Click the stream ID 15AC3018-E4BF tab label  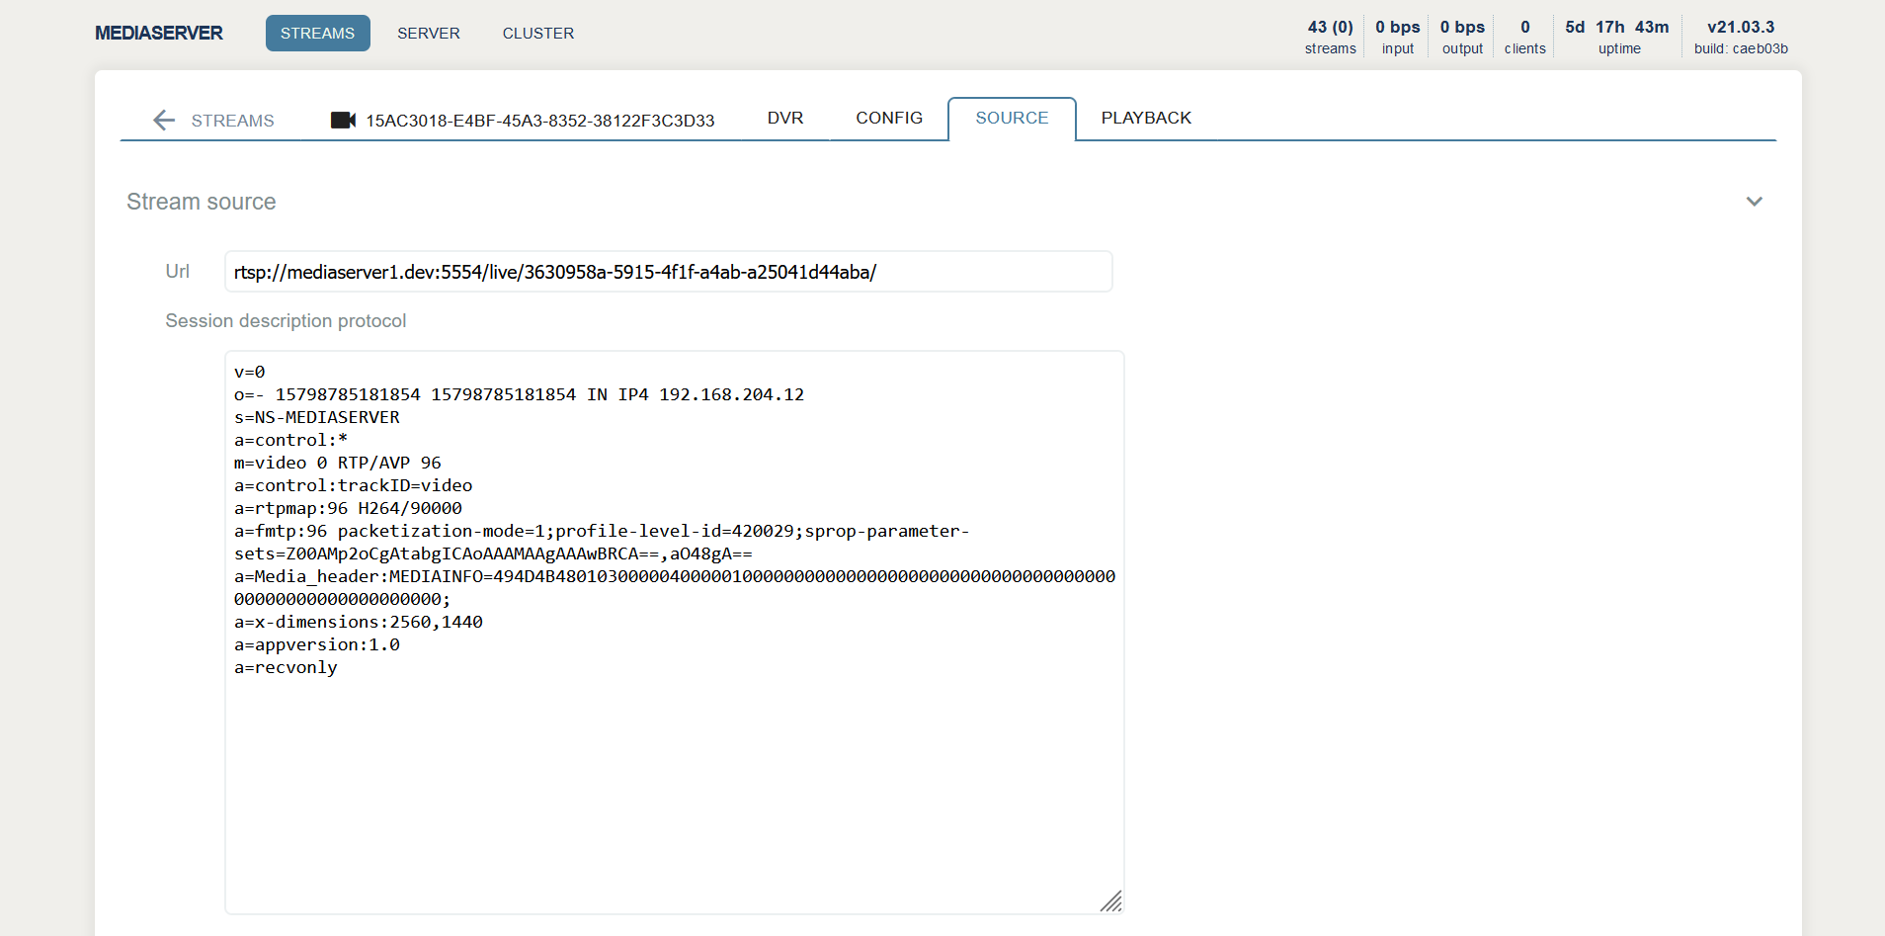pyautogui.click(x=539, y=121)
